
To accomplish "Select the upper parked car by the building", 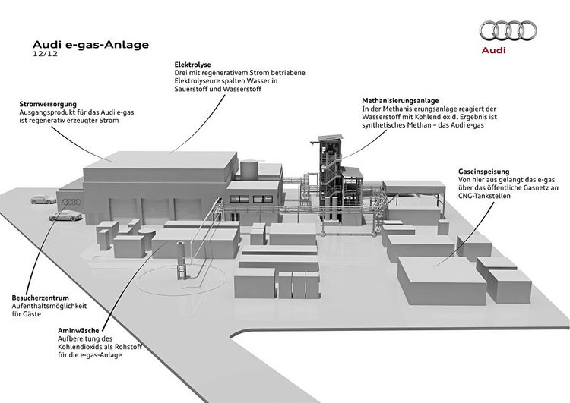I will [x=41, y=200].
